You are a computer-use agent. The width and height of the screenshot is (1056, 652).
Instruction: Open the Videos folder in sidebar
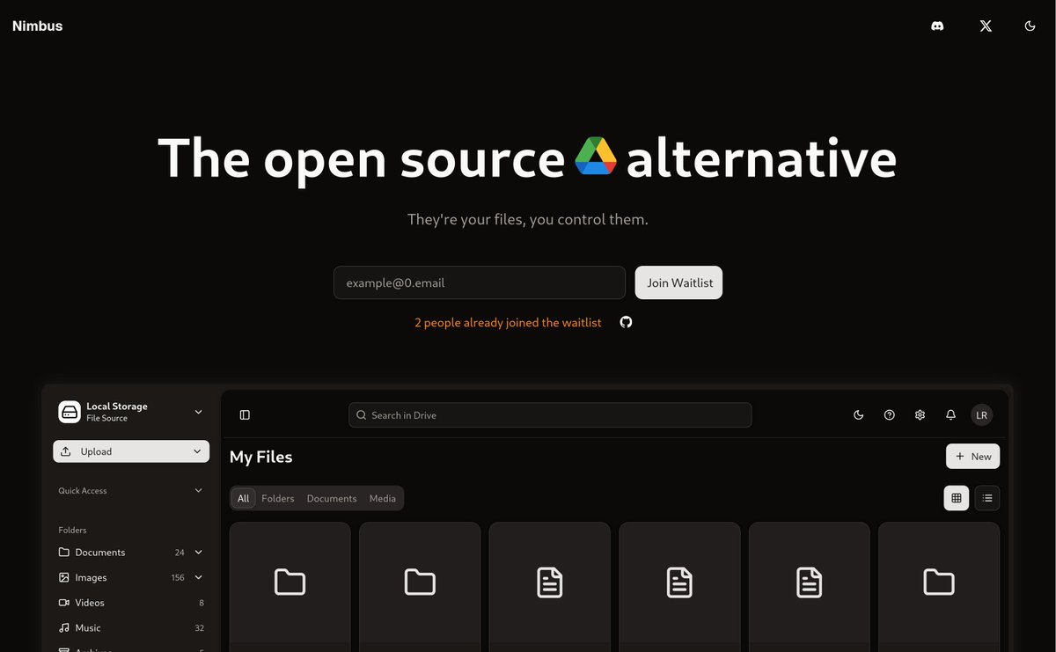(131, 603)
